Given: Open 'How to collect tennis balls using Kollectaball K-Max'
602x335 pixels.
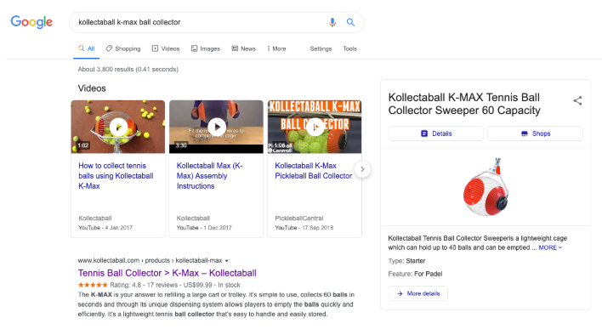Looking at the screenshot, I should 116,176.
